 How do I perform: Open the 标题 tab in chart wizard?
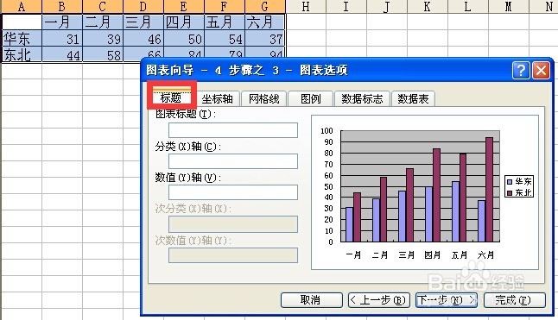(171, 97)
